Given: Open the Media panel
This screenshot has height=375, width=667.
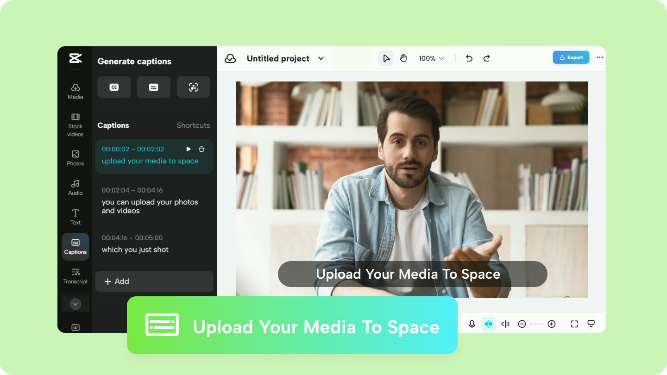Looking at the screenshot, I should 76,91.
